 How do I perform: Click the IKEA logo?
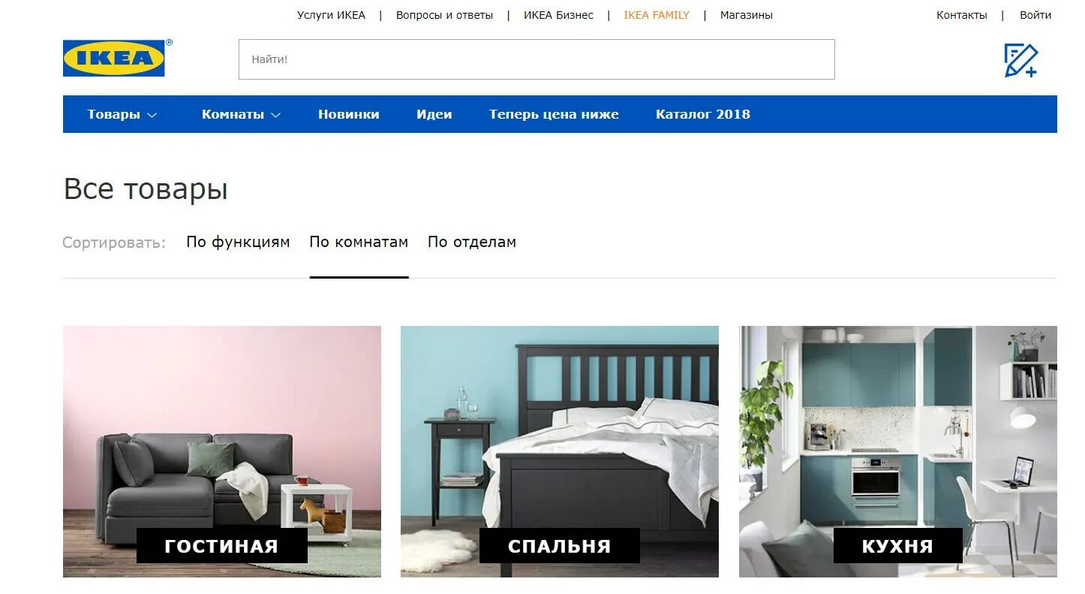tap(114, 58)
